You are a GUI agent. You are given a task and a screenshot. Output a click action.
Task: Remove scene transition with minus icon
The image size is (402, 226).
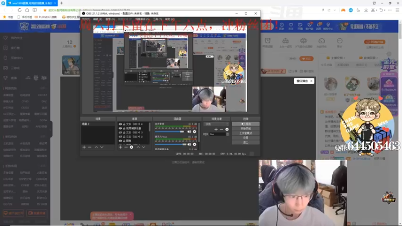pyautogui.click(x=222, y=130)
